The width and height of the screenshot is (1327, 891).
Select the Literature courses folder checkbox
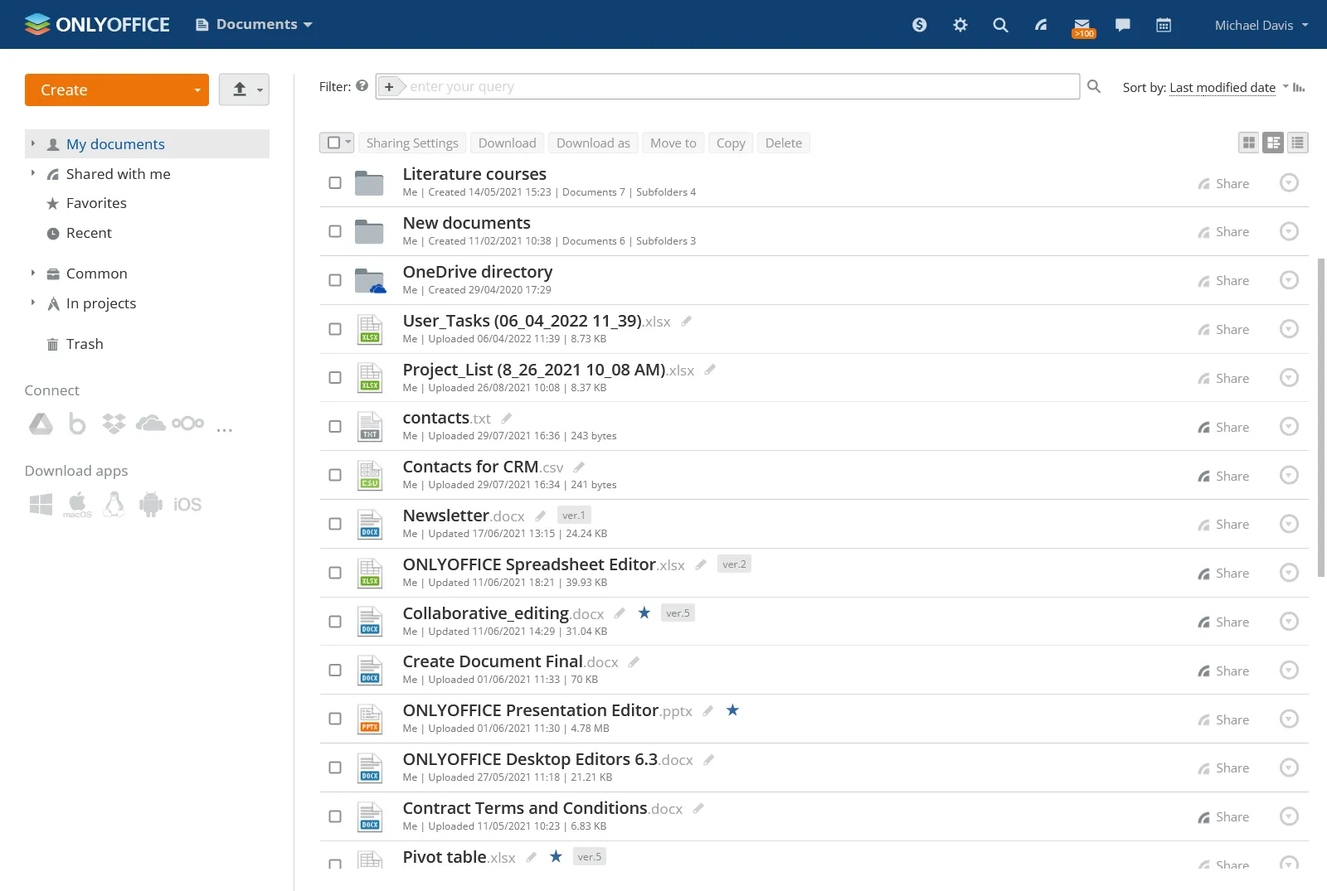point(335,182)
